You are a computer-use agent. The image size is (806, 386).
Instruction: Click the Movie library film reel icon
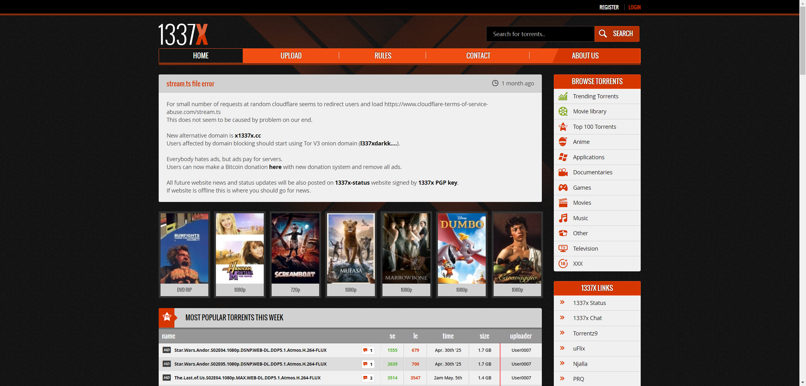[563, 111]
